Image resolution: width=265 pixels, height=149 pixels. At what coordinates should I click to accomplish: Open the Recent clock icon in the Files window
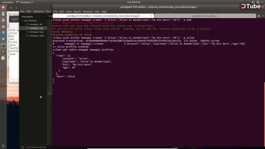click(10, 14)
